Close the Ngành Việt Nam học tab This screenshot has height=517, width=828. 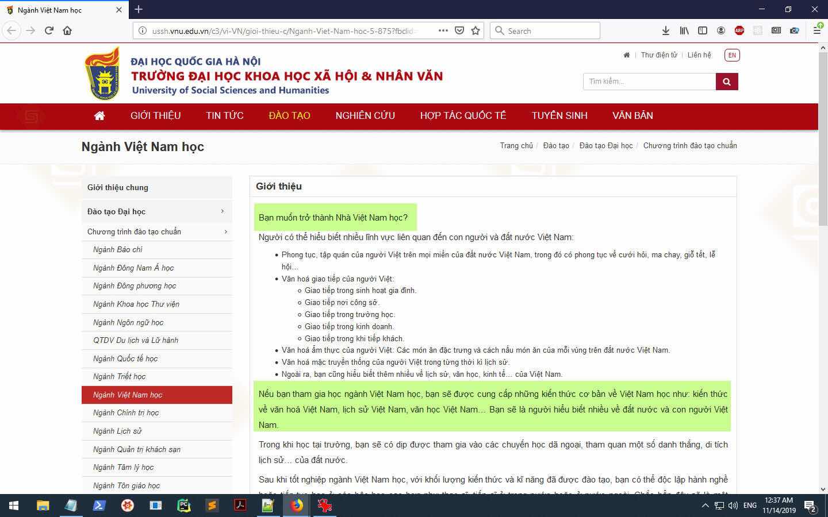pyautogui.click(x=119, y=10)
